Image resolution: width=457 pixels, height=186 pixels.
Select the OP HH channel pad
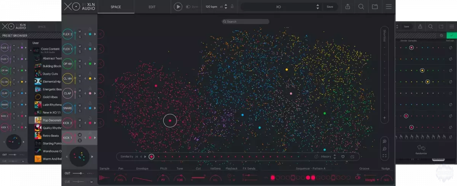pos(68,64)
